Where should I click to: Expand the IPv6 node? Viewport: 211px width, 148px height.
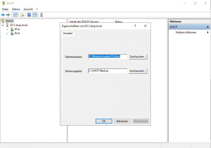(7, 34)
